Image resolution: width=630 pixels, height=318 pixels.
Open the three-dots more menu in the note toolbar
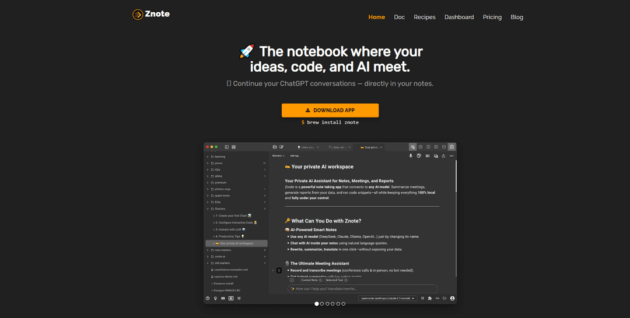(x=452, y=156)
